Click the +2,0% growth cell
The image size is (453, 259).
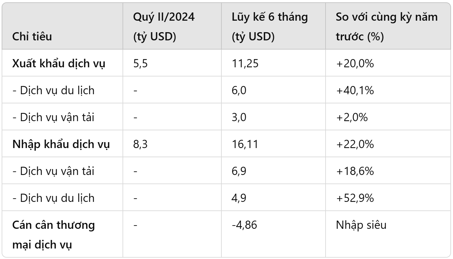[352, 117]
